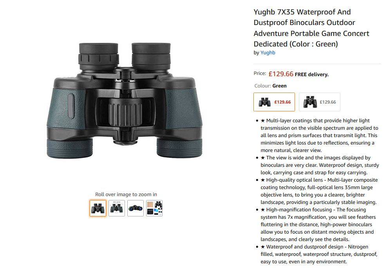Open the Yughb brand link
Image resolution: width=387 pixels, height=268 pixels.
coord(268,53)
